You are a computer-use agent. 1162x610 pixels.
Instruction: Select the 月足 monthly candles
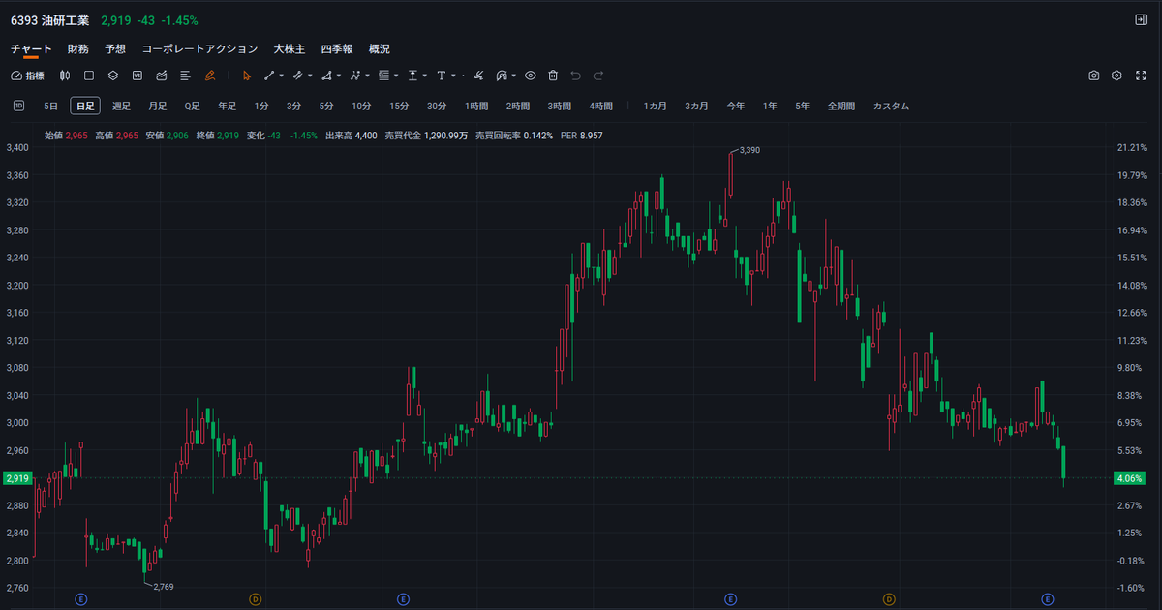pyautogui.click(x=158, y=107)
